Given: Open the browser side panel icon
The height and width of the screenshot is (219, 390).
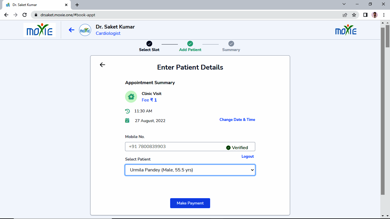Looking at the screenshot, I should point(365,15).
